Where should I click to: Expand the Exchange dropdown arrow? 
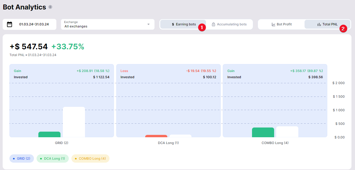pos(148,24)
